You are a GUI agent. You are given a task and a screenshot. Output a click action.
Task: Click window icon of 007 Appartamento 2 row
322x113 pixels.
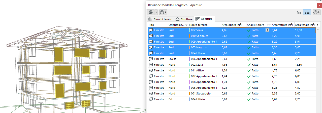tap(151, 76)
